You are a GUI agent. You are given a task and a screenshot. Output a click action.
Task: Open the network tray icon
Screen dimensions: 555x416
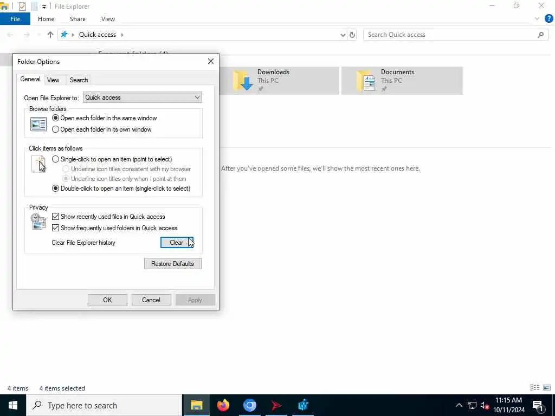point(472,405)
